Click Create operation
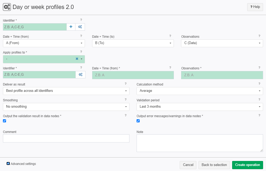Screen dimensions: 266x171 pyautogui.click(x=247, y=165)
